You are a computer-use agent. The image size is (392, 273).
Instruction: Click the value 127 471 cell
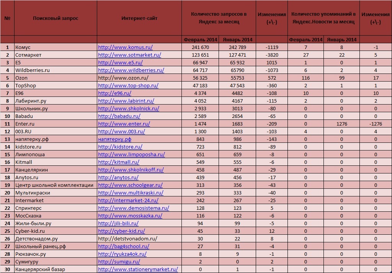tap(237, 55)
